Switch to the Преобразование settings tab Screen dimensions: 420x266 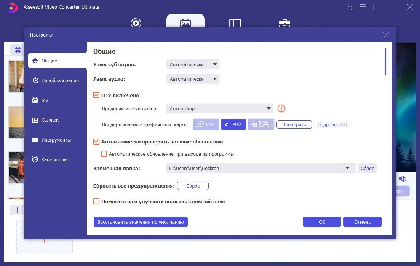56,81
